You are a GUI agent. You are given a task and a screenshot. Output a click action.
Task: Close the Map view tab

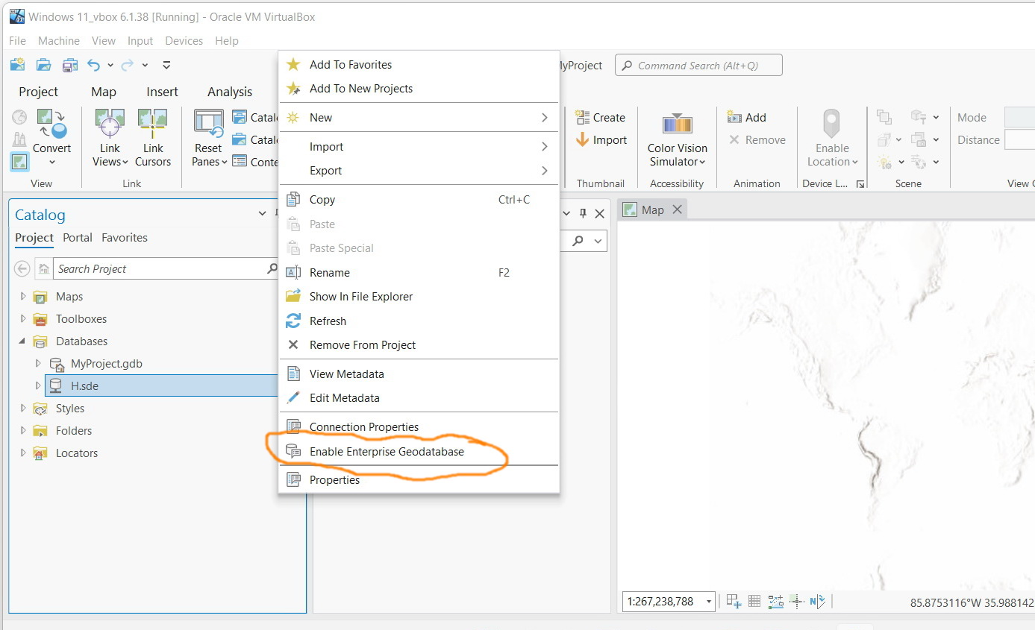tap(677, 210)
